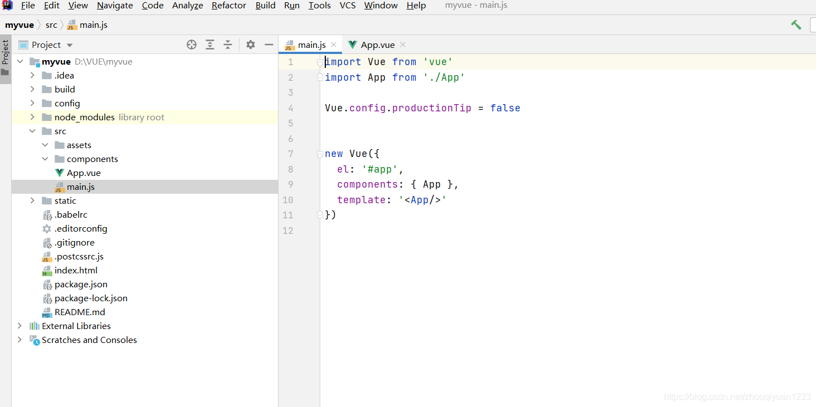The image size is (816, 407).
Task: Open the Window menu
Action: (x=381, y=6)
